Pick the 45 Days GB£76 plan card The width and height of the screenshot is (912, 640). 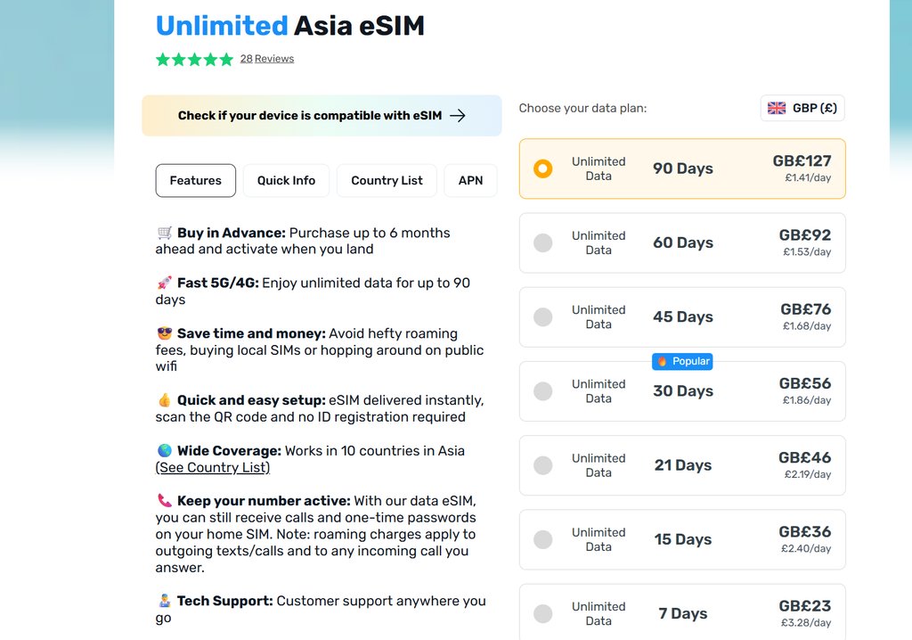(682, 317)
